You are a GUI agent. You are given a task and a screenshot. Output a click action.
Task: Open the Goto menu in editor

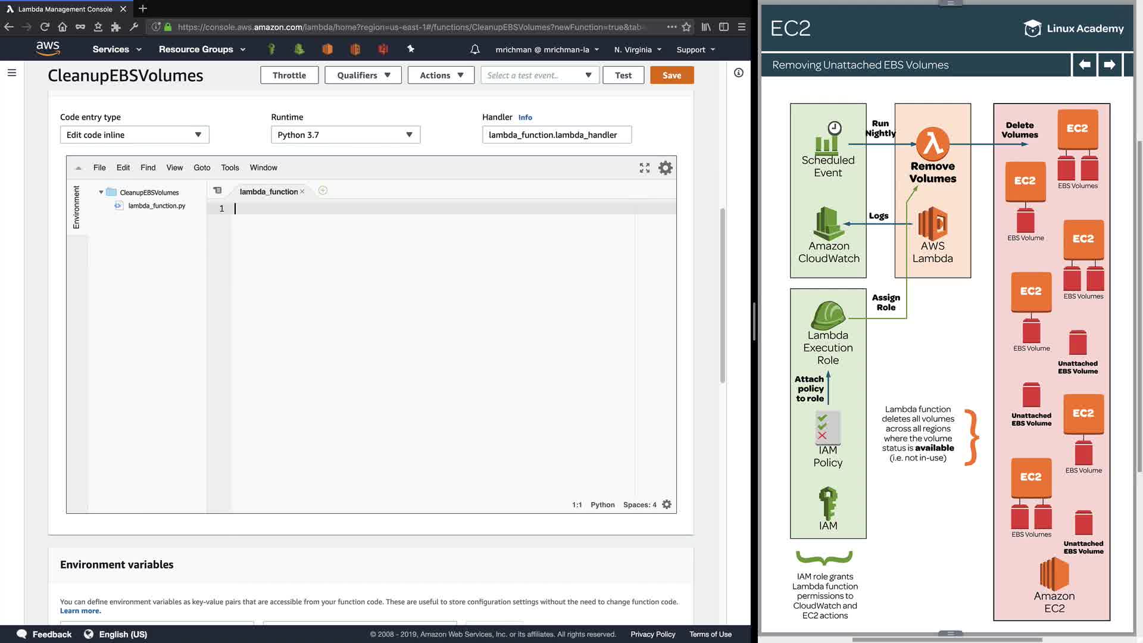click(202, 167)
